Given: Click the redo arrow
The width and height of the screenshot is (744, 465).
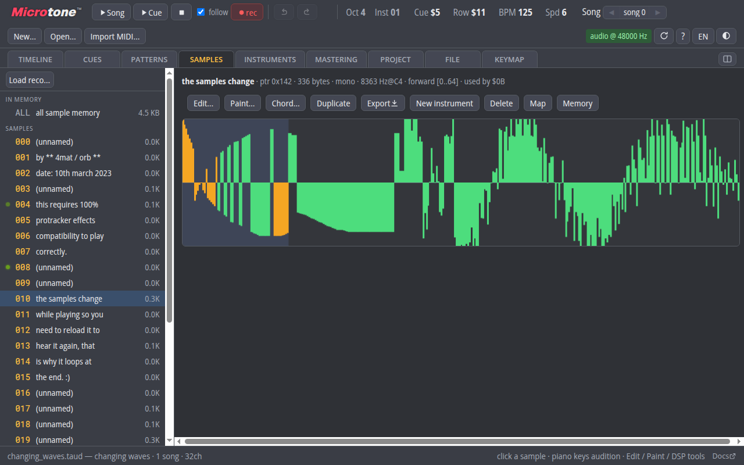Looking at the screenshot, I should [x=307, y=12].
